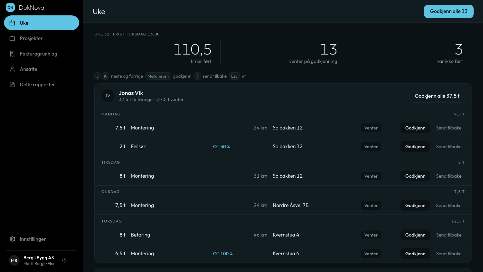Send tilbake the Nordre Åsvei 7B entry
The width and height of the screenshot is (483, 272).
(x=449, y=205)
